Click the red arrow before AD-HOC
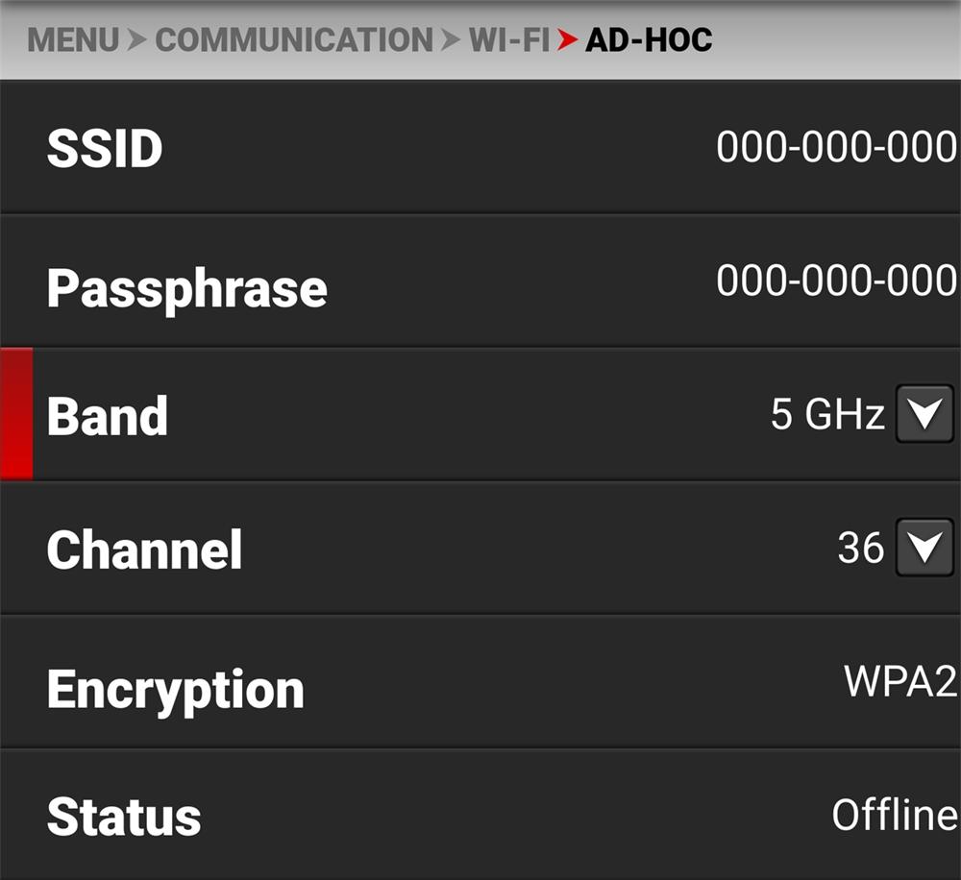 coord(568,40)
